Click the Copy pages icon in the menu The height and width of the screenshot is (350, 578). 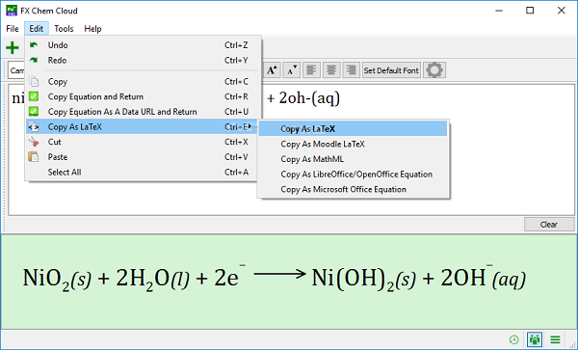34,81
